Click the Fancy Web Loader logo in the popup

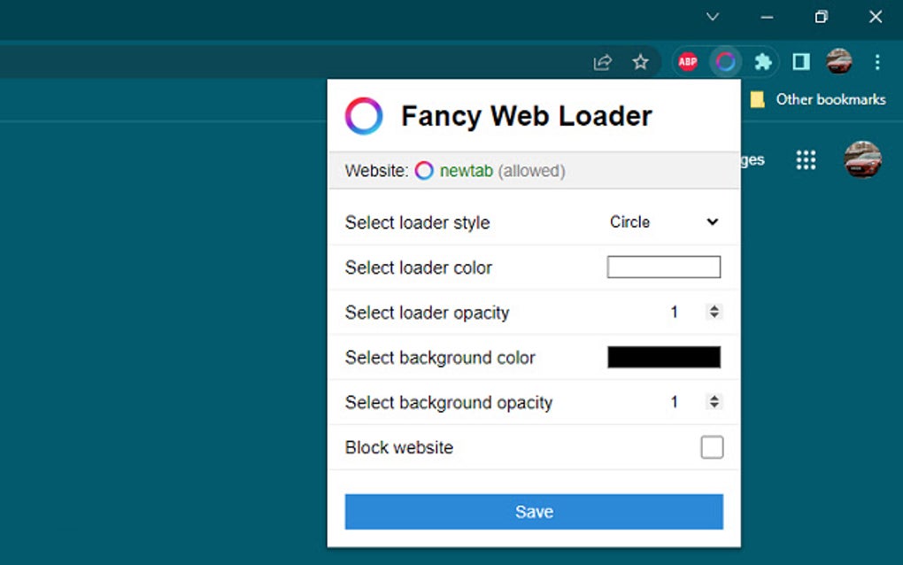click(x=363, y=115)
